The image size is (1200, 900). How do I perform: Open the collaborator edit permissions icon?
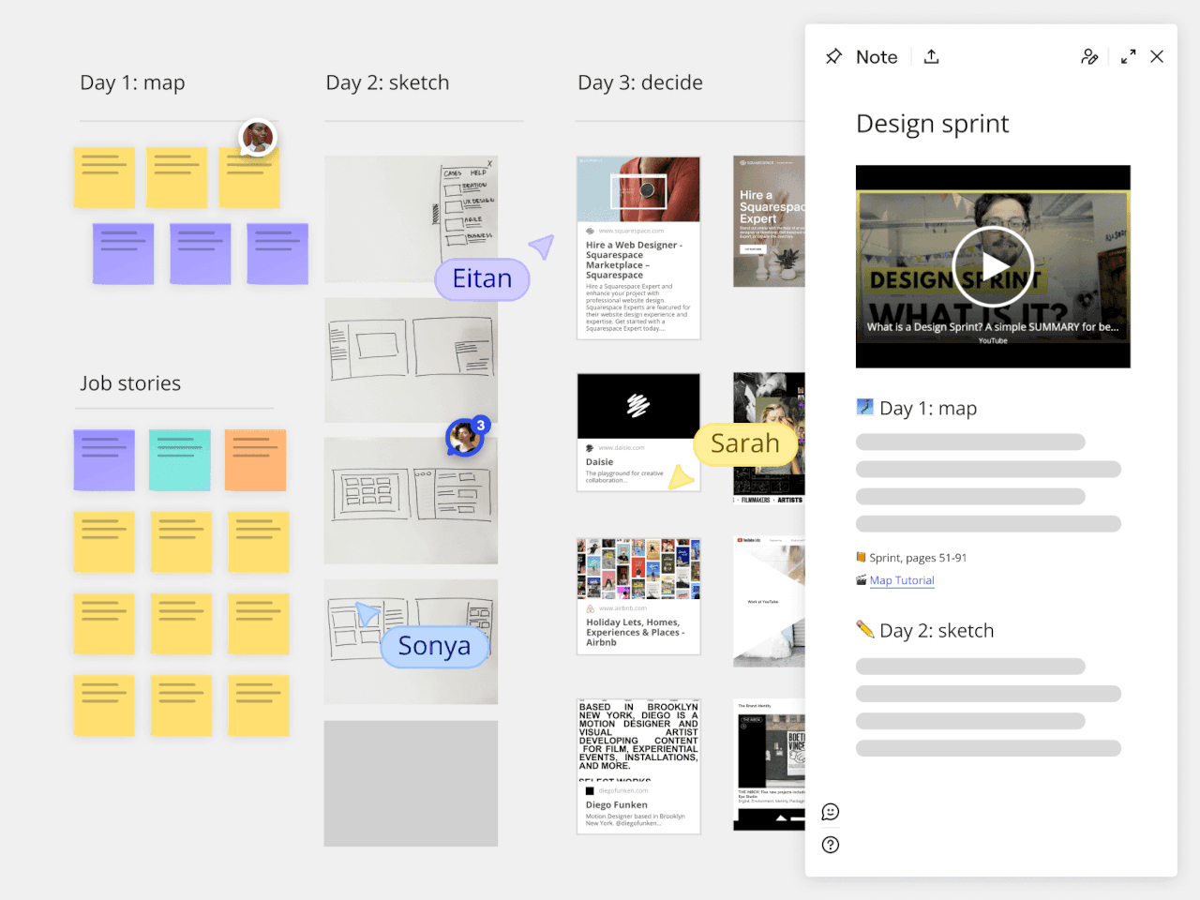pos(1089,57)
